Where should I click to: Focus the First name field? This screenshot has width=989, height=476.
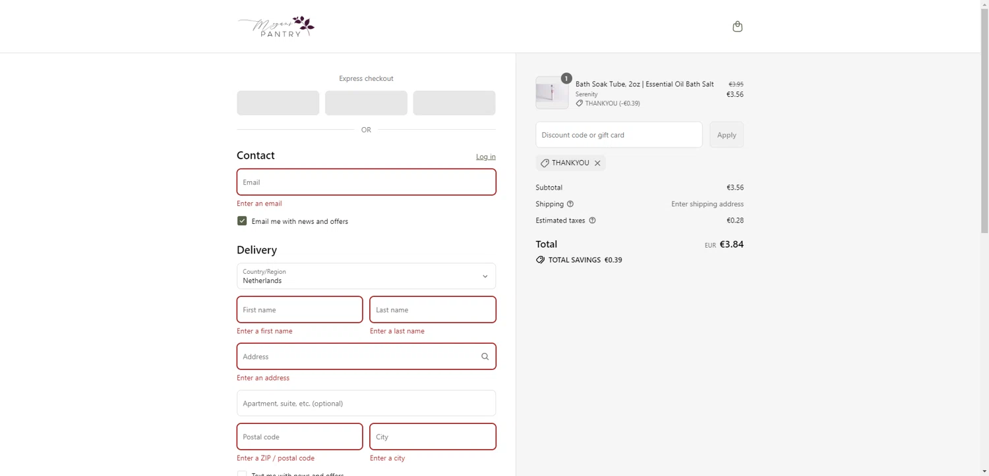tap(299, 309)
